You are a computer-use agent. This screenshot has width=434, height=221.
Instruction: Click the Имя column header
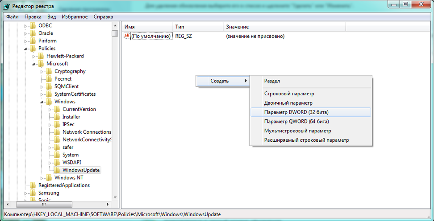pos(147,27)
